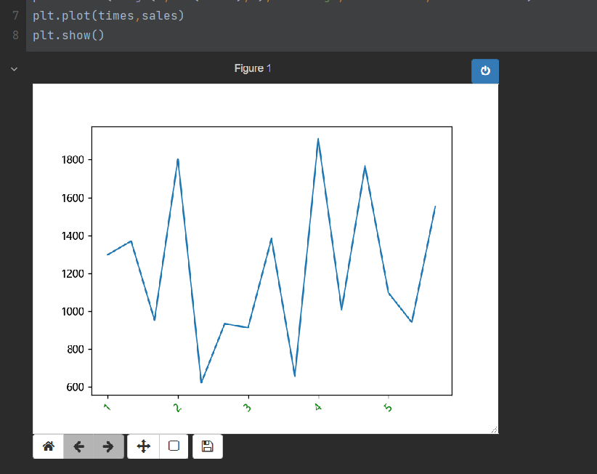The height and width of the screenshot is (474, 597).
Task: Click y-axis label 800
Action: [76, 349]
